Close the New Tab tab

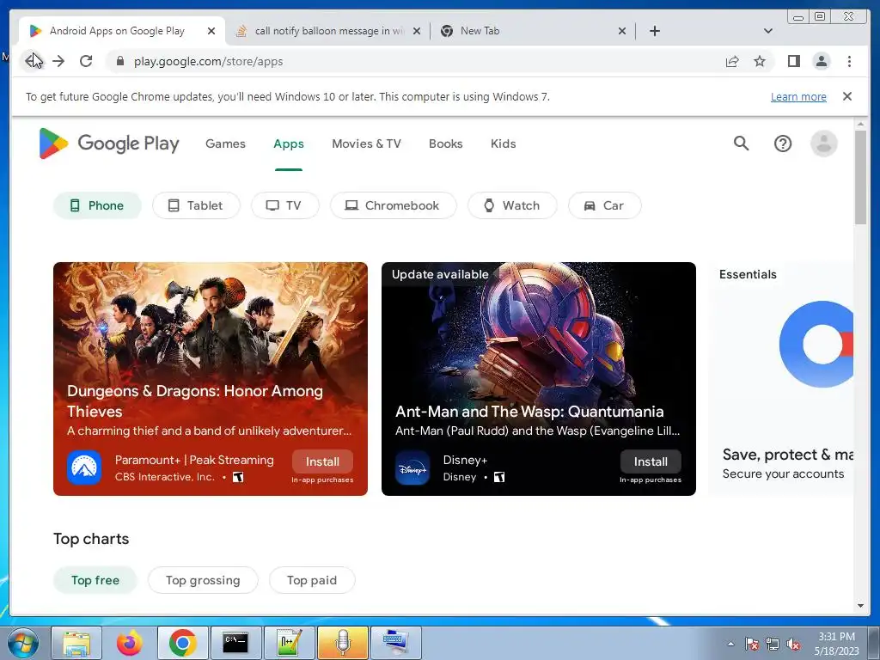point(622,31)
